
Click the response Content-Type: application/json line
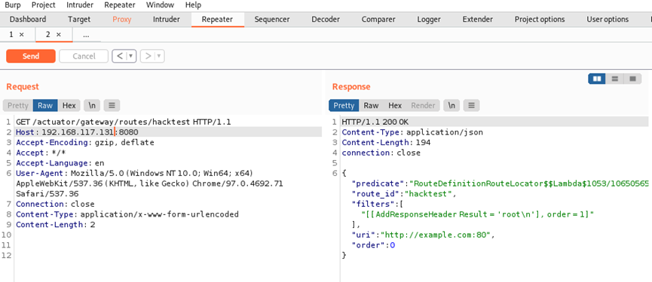coord(412,132)
